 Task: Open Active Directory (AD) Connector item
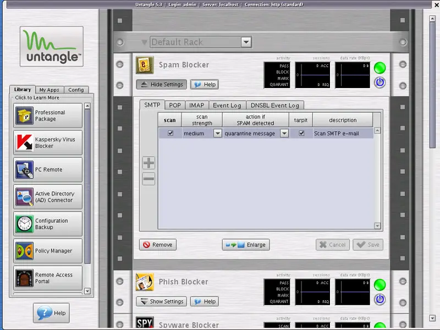click(x=48, y=197)
